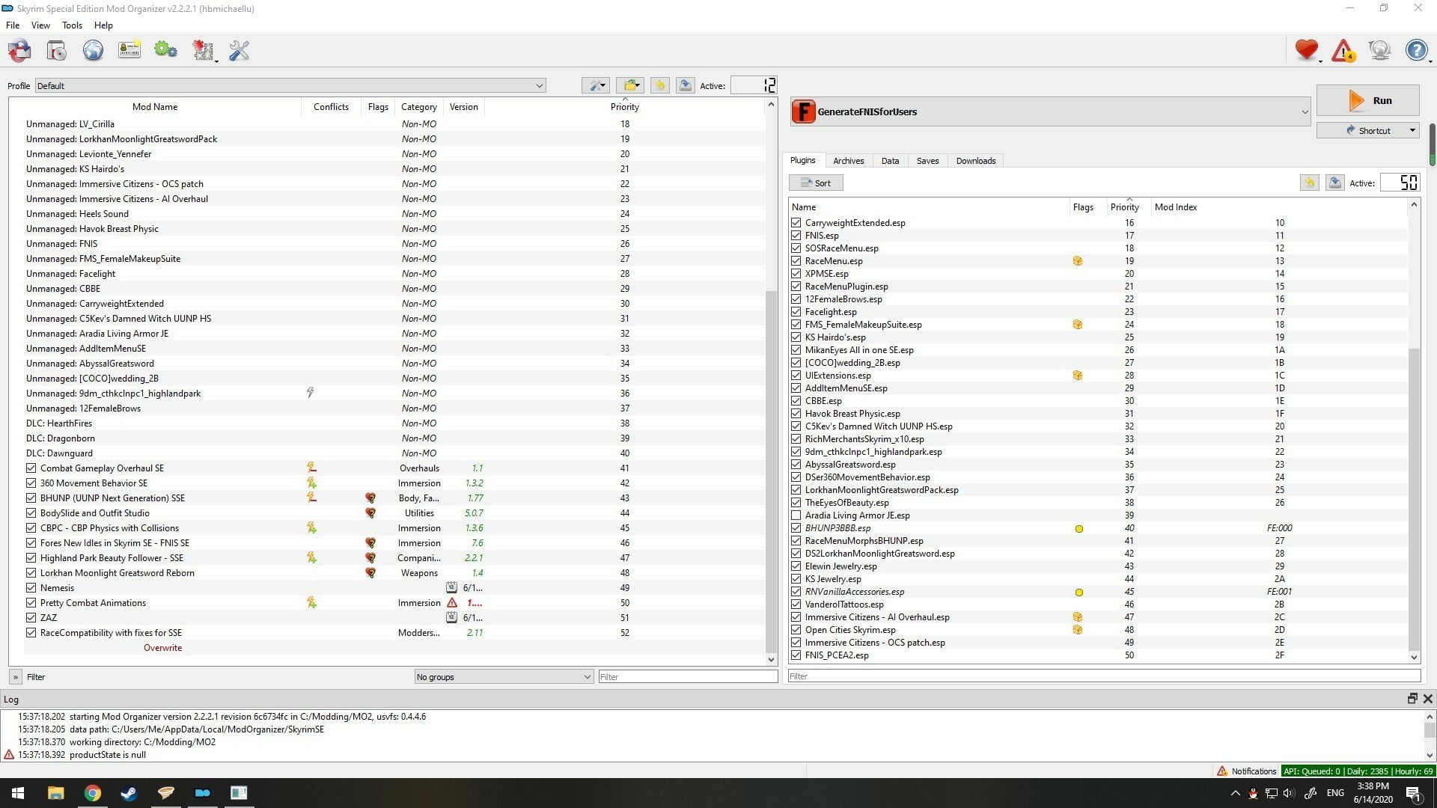Sort mods by Priority column header
The width and height of the screenshot is (1437, 808).
pyautogui.click(x=624, y=106)
